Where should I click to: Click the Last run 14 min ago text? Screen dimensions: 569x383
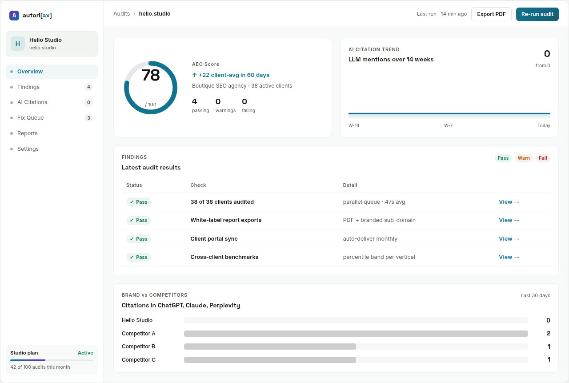442,14
